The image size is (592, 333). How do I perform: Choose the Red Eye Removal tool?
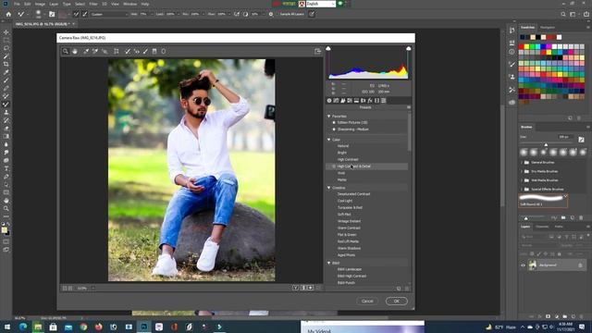point(137,52)
